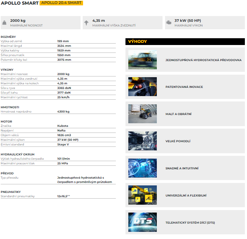Click the 'Kubota' engine brand value
247x239 pixels.
(x=63, y=126)
